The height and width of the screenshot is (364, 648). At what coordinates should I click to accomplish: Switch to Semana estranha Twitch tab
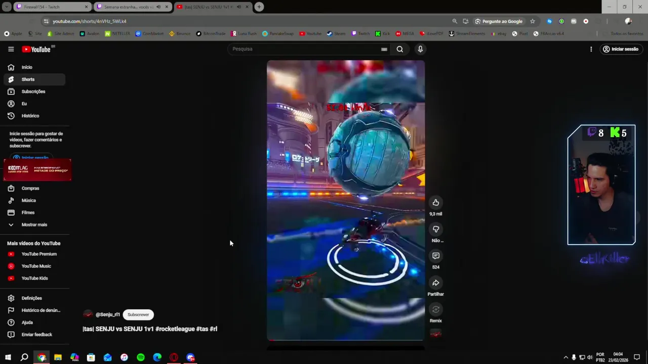[x=132, y=7]
